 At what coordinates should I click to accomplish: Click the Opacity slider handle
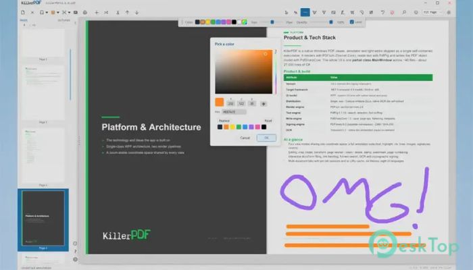coord(331,22)
